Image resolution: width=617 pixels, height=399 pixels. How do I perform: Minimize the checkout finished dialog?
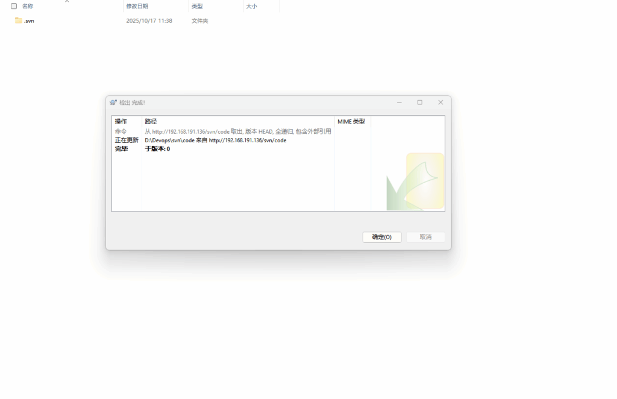click(399, 102)
